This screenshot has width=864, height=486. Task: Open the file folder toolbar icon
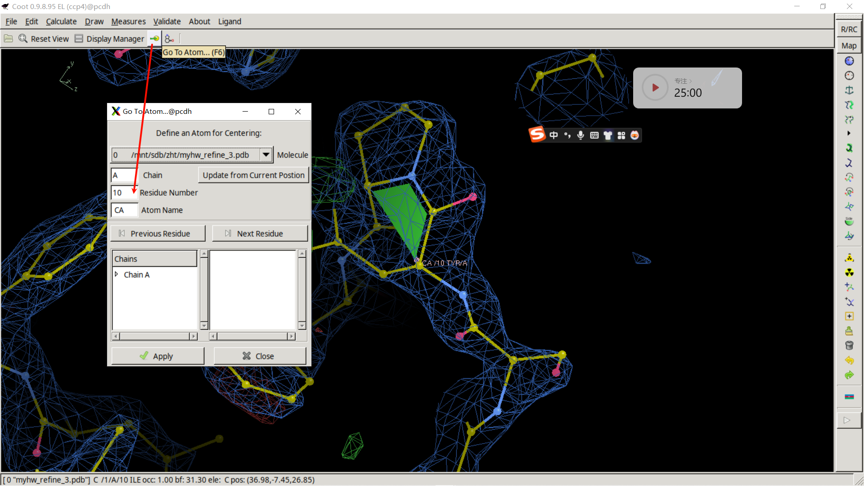(9, 39)
